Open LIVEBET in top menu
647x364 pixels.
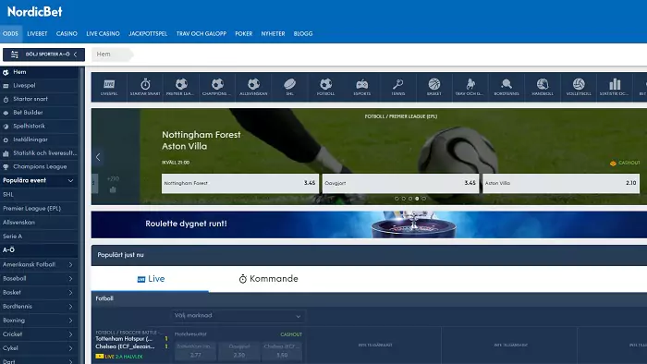point(37,34)
